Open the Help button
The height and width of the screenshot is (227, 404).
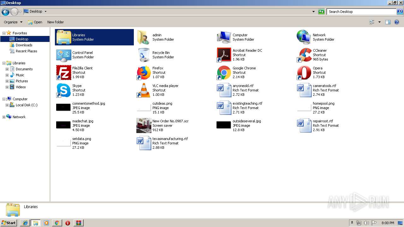pos(397,22)
